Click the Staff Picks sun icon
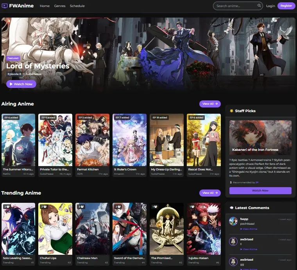 pyautogui.click(x=231, y=111)
